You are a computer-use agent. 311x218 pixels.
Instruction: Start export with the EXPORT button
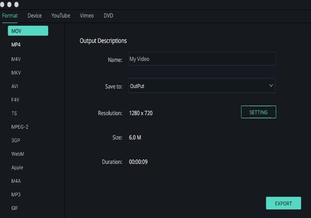pos(284,203)
